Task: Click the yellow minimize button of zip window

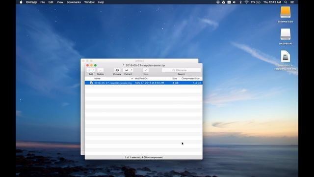Action: [92, 65]
